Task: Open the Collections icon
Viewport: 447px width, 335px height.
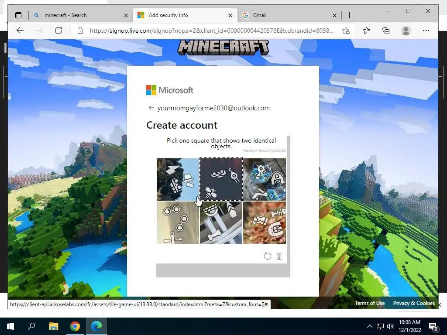Action: (386, 31)
